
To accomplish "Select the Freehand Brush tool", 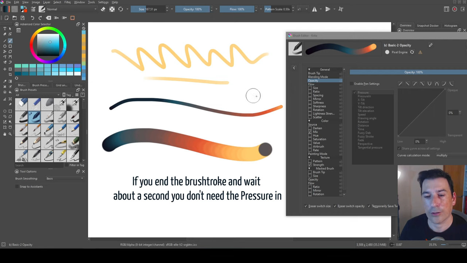I will (x=10, y=41).
